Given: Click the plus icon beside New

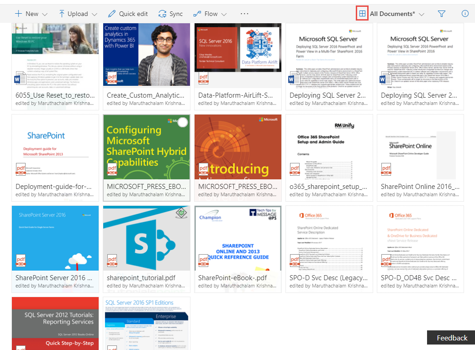Looking at the screenshot, I should pos(18,14).
